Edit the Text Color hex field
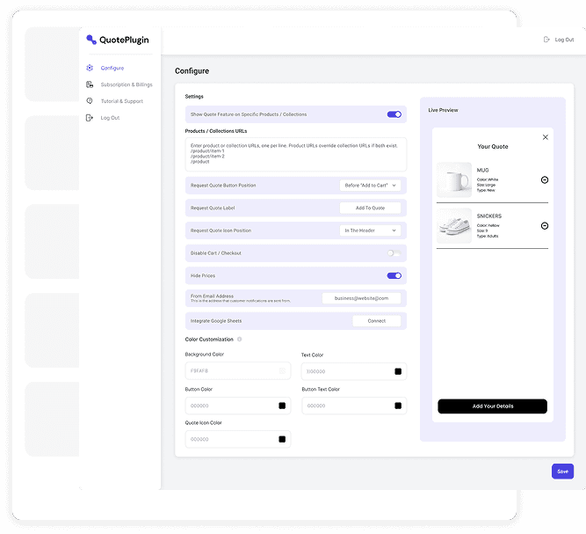 354,371
